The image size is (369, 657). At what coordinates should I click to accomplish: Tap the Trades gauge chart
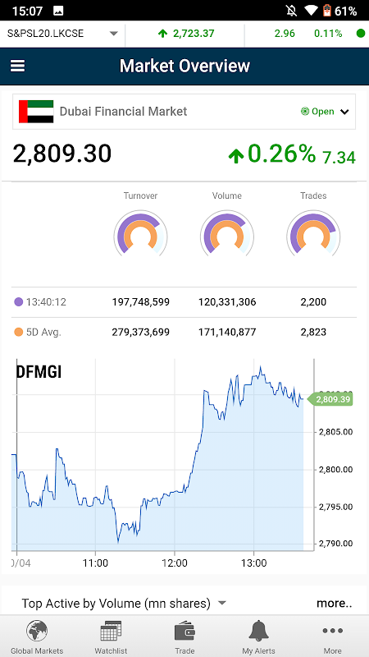coord(313,235)
